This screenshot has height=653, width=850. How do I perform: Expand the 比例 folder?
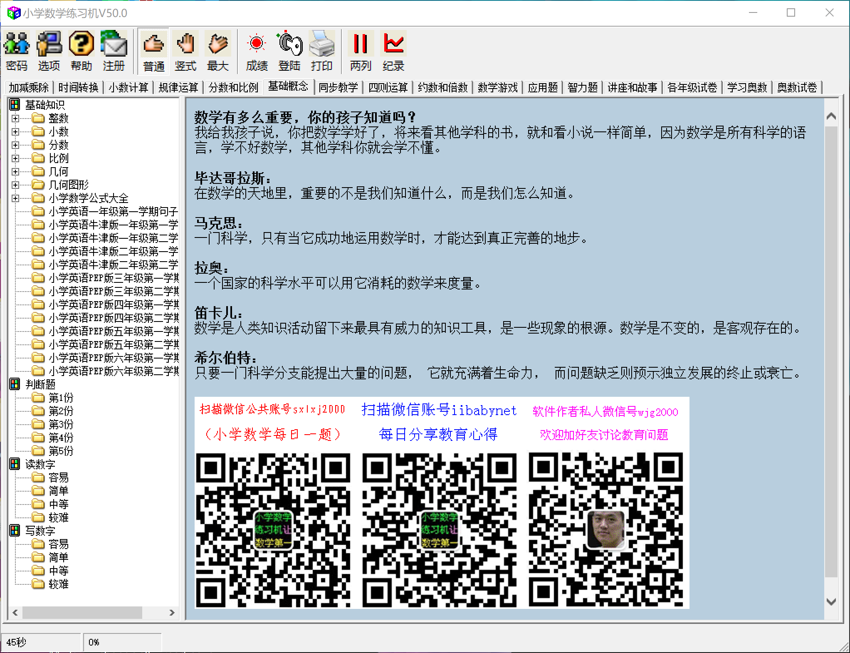point(15,158)
